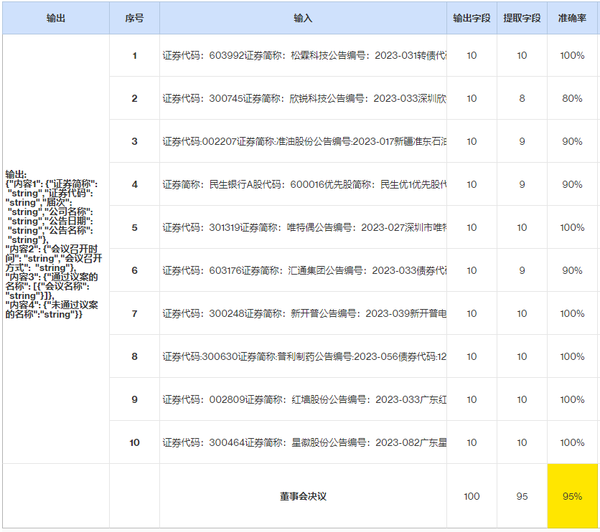Viewport: 600px width, 532px height.
Task: Select the 80% accuracy cell
Action: pos(572,98)
